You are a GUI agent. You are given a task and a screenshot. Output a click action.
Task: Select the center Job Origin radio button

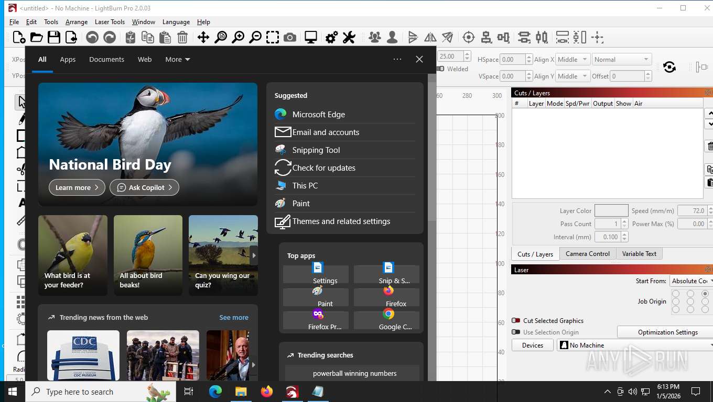click(690, 301)
